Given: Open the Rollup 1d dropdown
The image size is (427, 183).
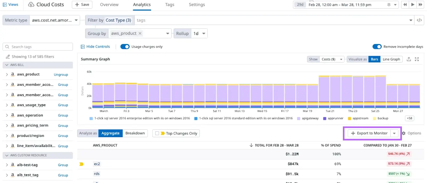Looking at the screenshot, I should click(199, 33).
